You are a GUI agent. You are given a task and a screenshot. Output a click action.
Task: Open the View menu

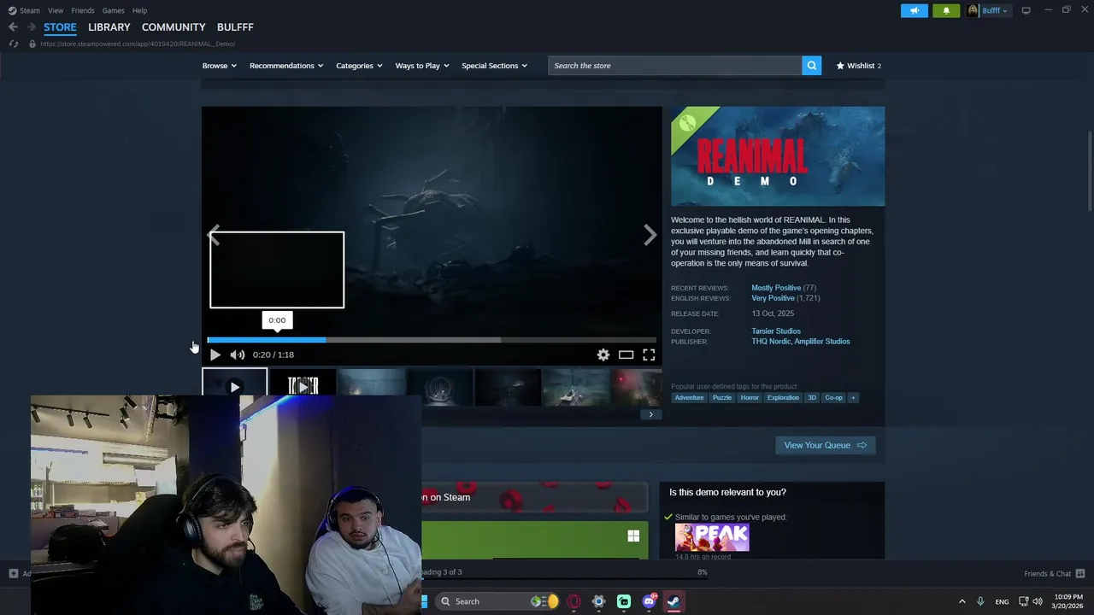pos(56,10)
